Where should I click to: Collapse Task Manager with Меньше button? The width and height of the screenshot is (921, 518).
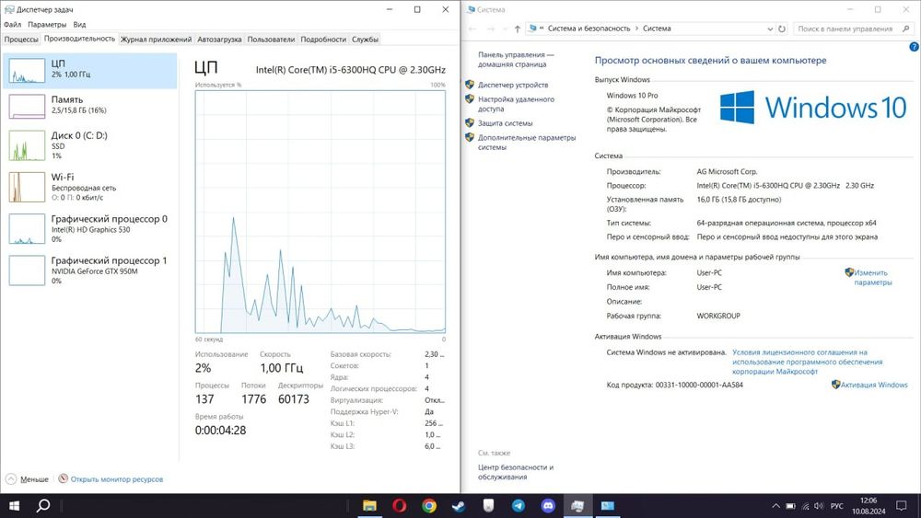pos(28,479)
